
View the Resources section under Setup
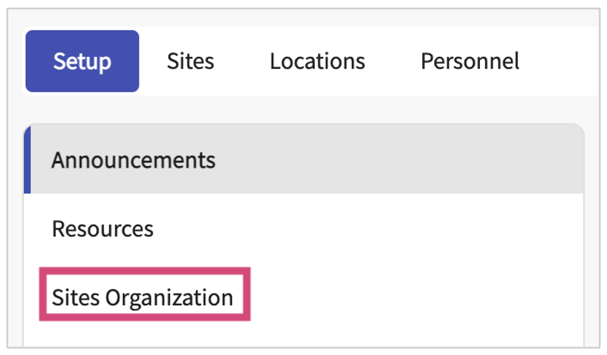pos(103,229)
